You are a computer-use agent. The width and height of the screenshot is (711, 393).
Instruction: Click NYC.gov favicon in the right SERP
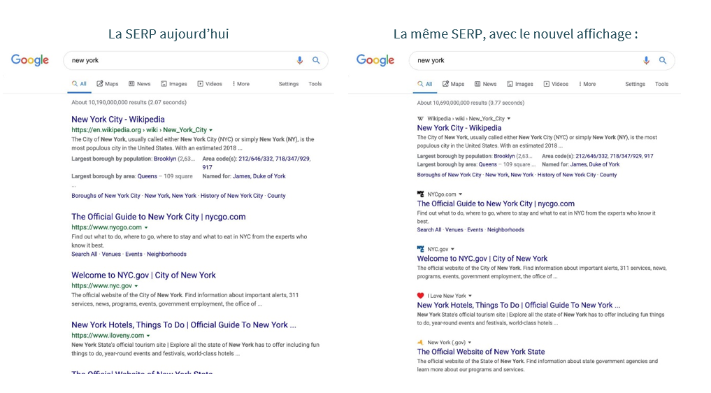tap(420, 249)
